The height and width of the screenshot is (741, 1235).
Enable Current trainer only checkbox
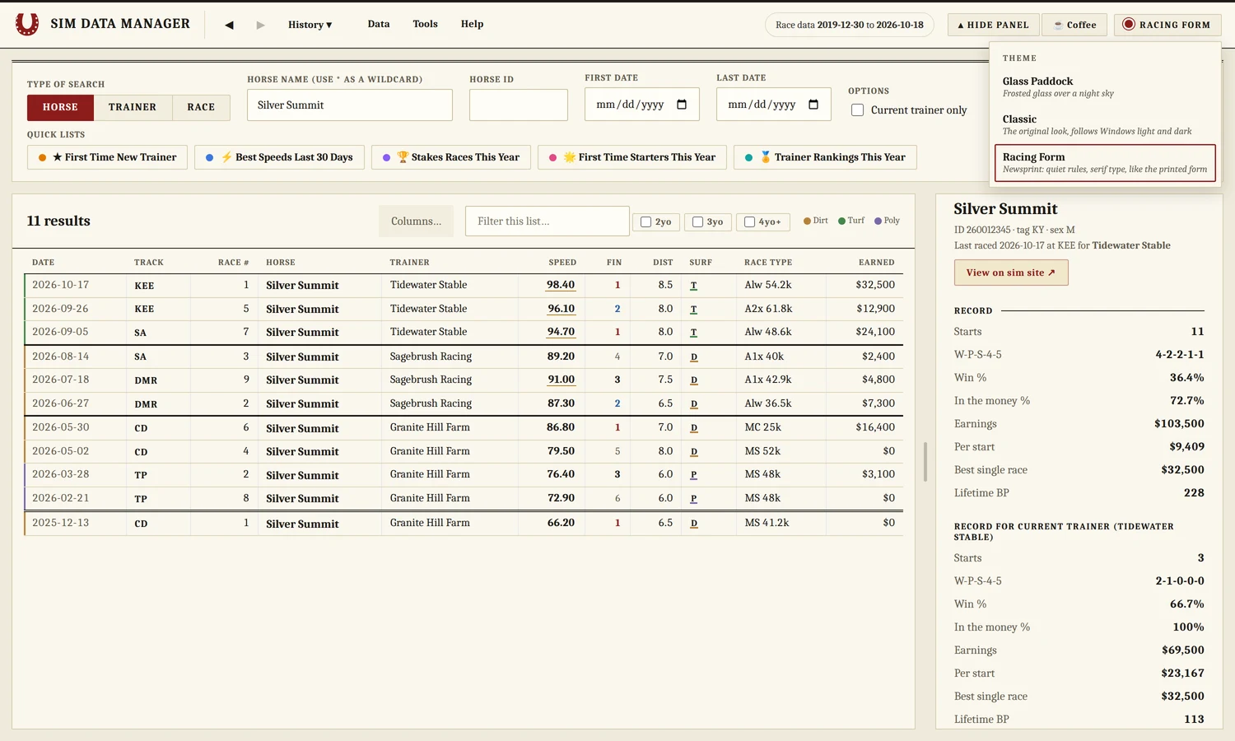(857, 110)
